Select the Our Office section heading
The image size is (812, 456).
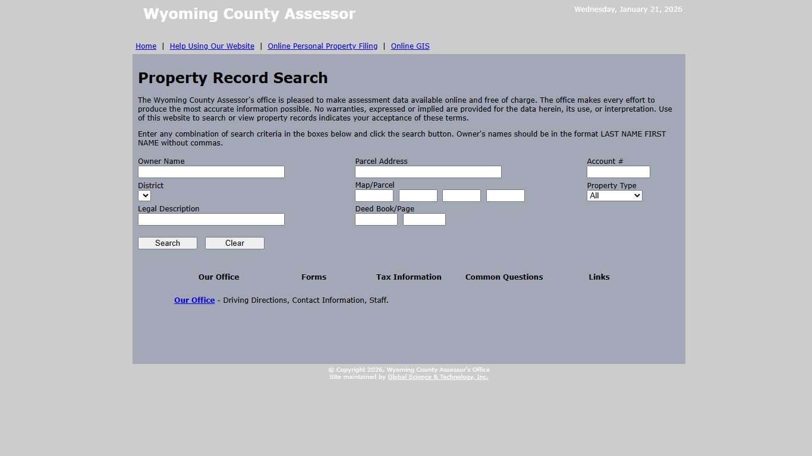[218, 277]
